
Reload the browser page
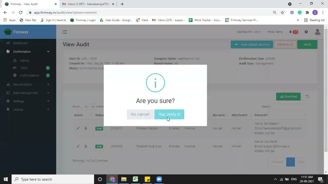click(x=20, y=12)
